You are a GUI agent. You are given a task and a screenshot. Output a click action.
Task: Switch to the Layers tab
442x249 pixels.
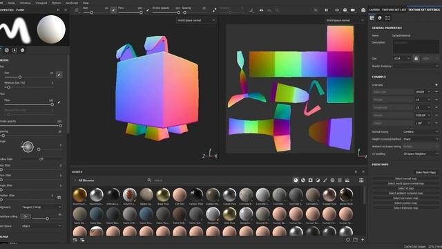tap(374, 10)
